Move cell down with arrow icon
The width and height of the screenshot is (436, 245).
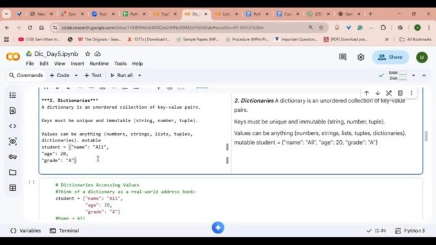pos(377,93)
